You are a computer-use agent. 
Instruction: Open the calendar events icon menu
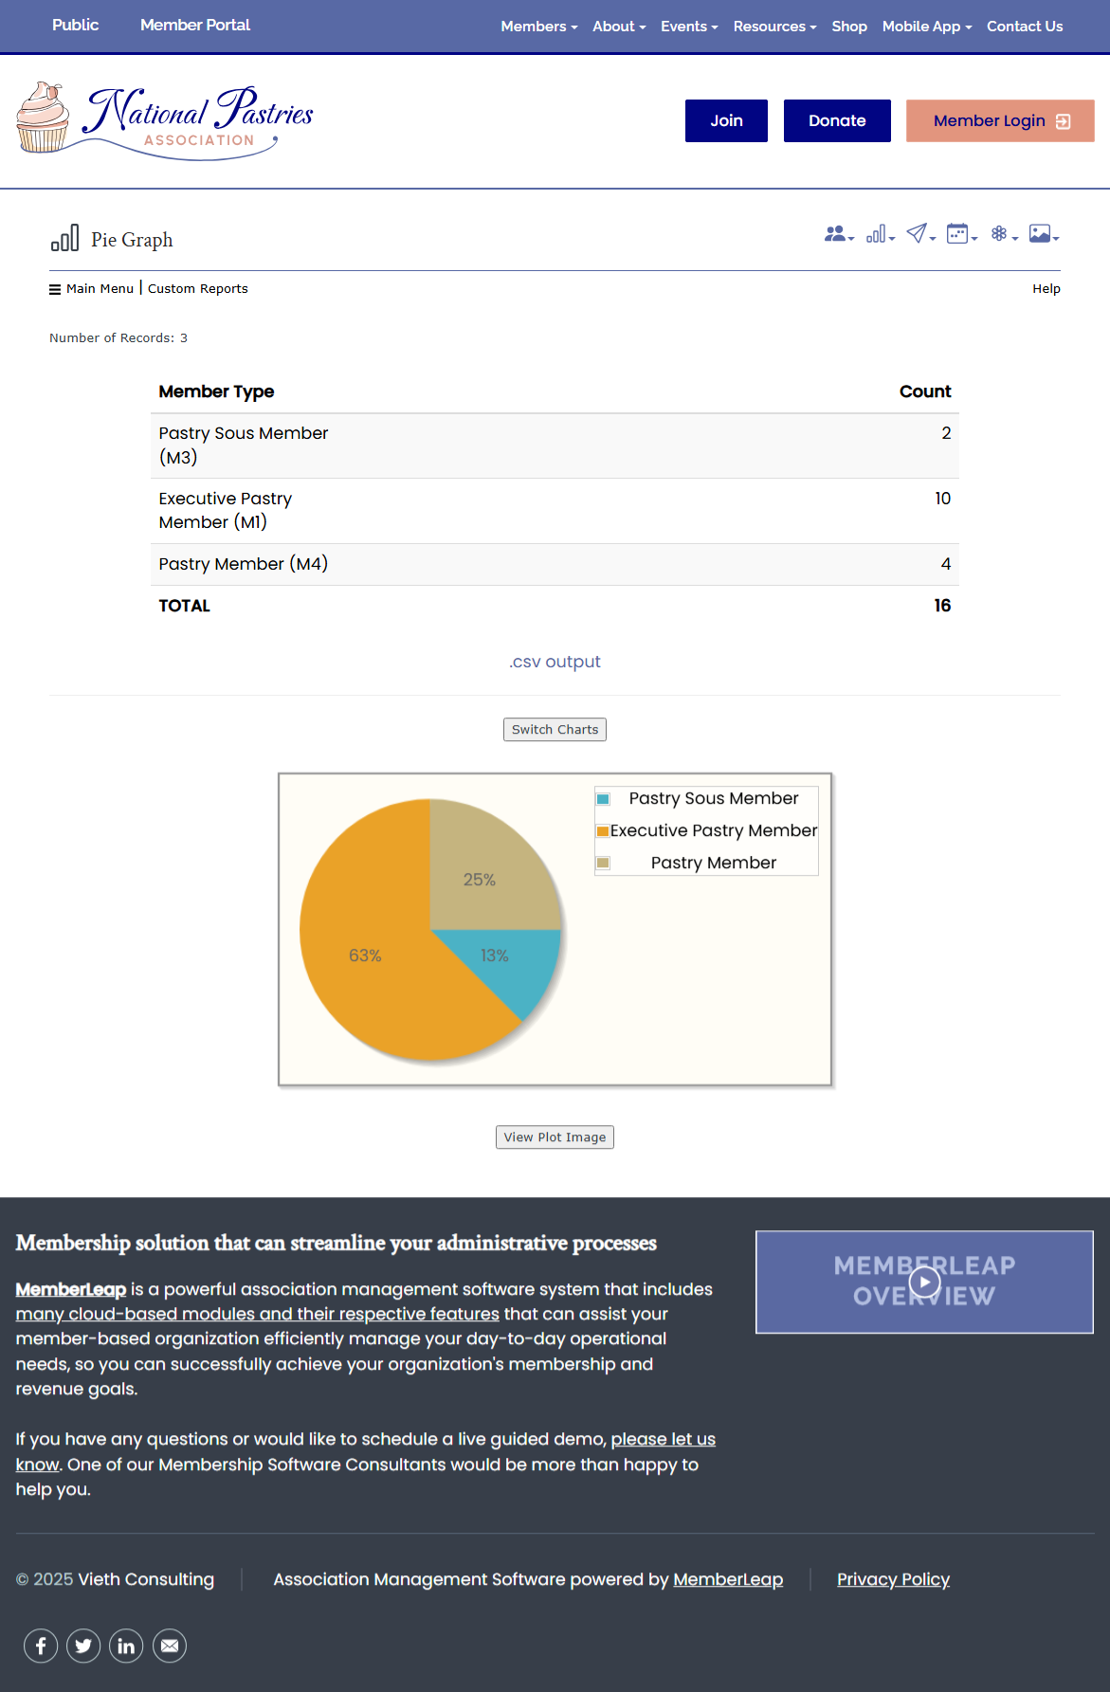coord(961,234)
